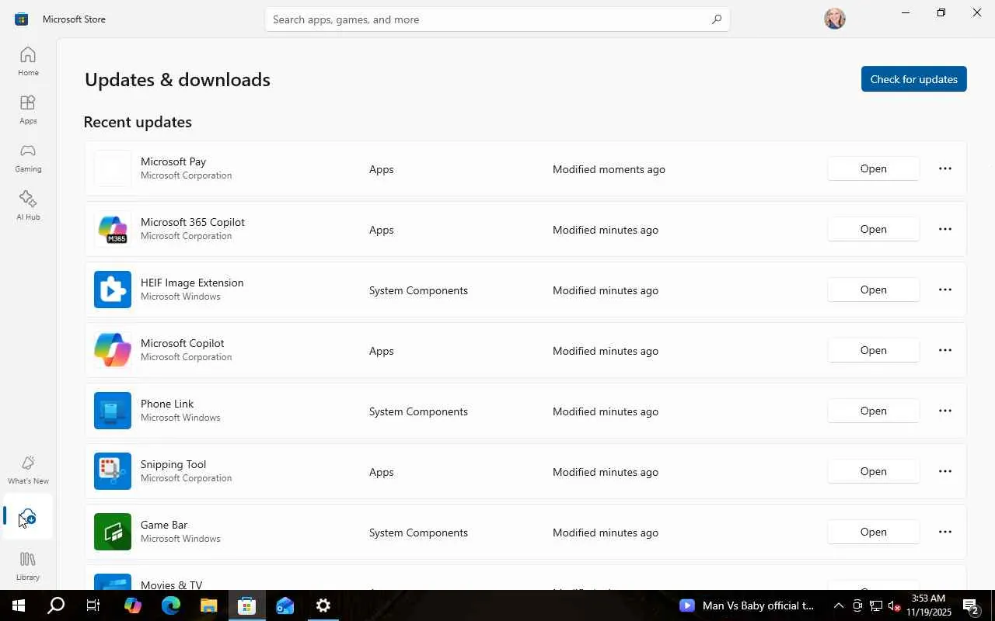This screenshot has width=995, height=621.
Task: Open more options for Phone Link
Action: pos(945,411)
